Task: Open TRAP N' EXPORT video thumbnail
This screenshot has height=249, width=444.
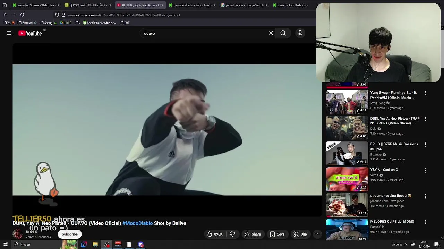Action: tap(347, 128)
